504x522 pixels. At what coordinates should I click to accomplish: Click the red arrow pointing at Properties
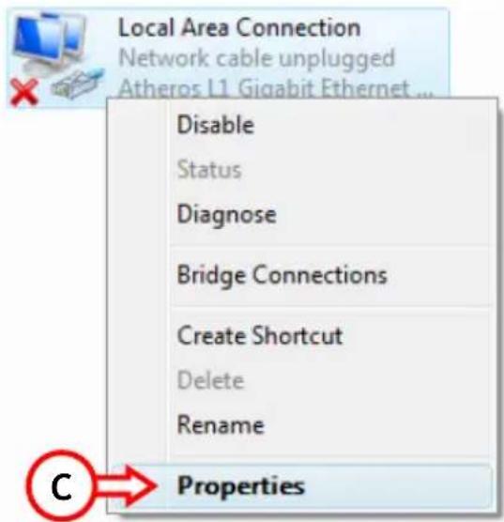[125, 486]
